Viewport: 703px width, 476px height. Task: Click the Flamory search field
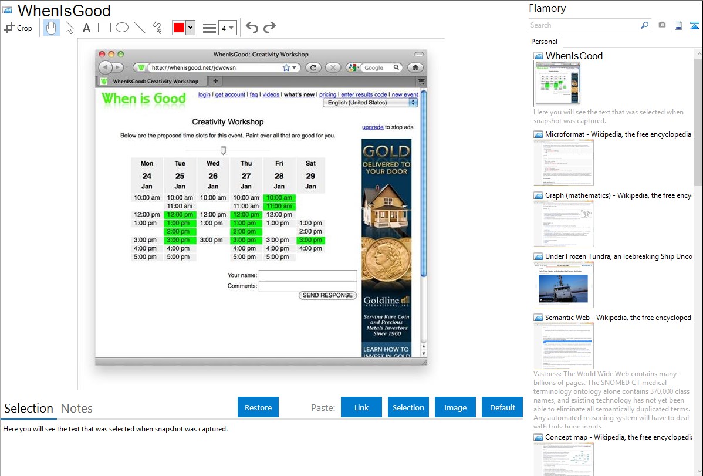tap(584, 25)
